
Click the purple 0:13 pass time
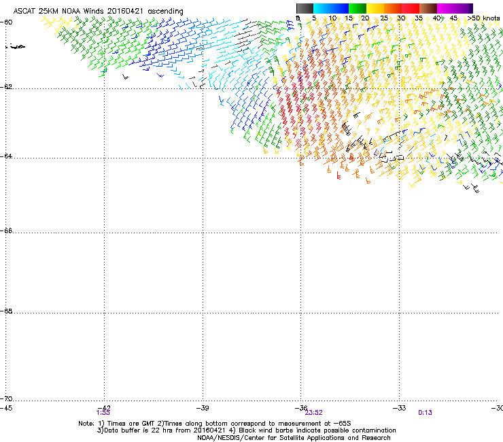425,413
